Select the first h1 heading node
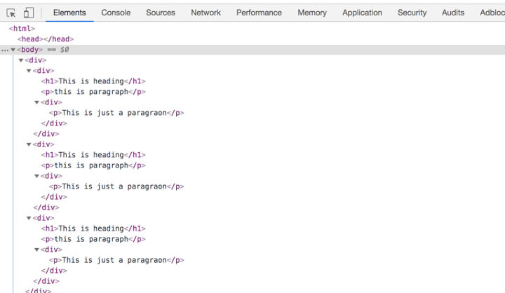The image size is (505, 293). pos(93,81)
